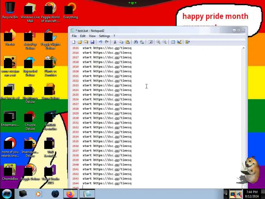Open Find with the binoculars icon
The image size is (265, 199).
click(x=136, y=42)
